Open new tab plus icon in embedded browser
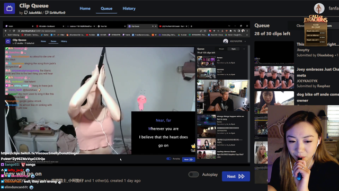Image resolution: width=339 pixels, height=191 pixels. pyautogui.click(x=191, y=26)
